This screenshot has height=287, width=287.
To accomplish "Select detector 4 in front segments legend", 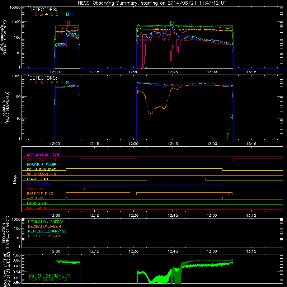I will point(47,14).
